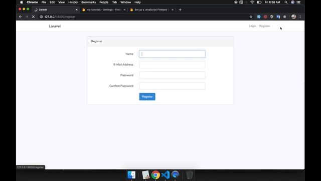Image resolution: width=321 pixels, height=181 pixels.
Task: Stop the page from loading
Action: pos(33,17)
